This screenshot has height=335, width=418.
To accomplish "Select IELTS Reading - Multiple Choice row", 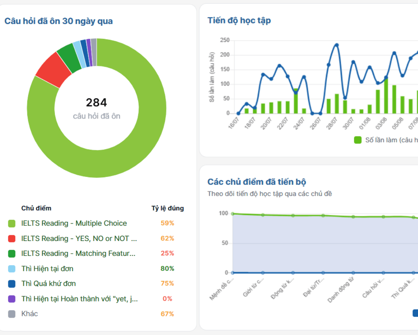I will coord(74,223).
